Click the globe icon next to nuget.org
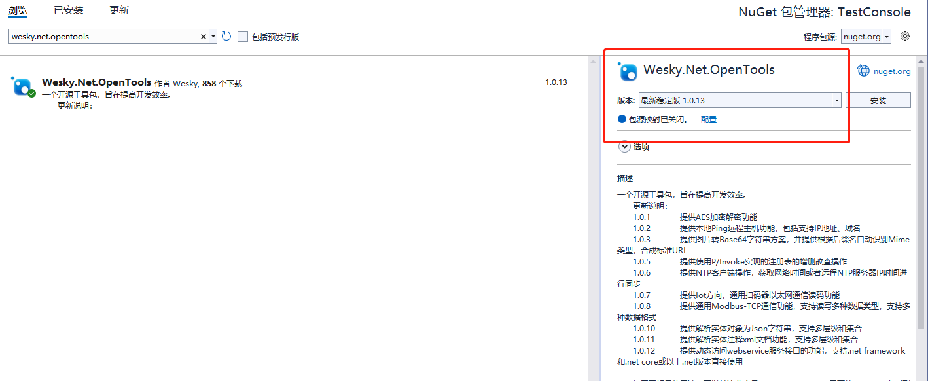 point(863,71)
